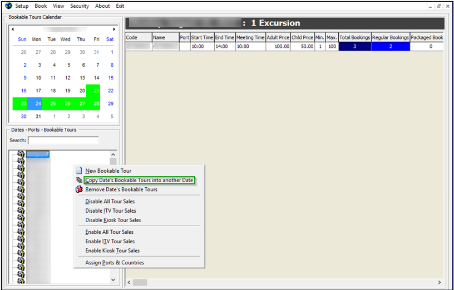Choose Enable Kiosk Tour Sales

[x=112, y=251]
